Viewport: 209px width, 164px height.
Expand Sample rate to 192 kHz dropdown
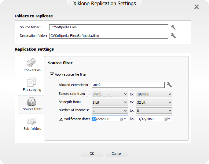(154, 94)
